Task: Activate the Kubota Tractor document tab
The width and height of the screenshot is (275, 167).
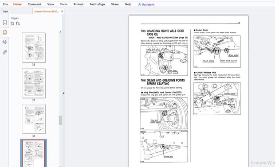Action: [47, 12]
